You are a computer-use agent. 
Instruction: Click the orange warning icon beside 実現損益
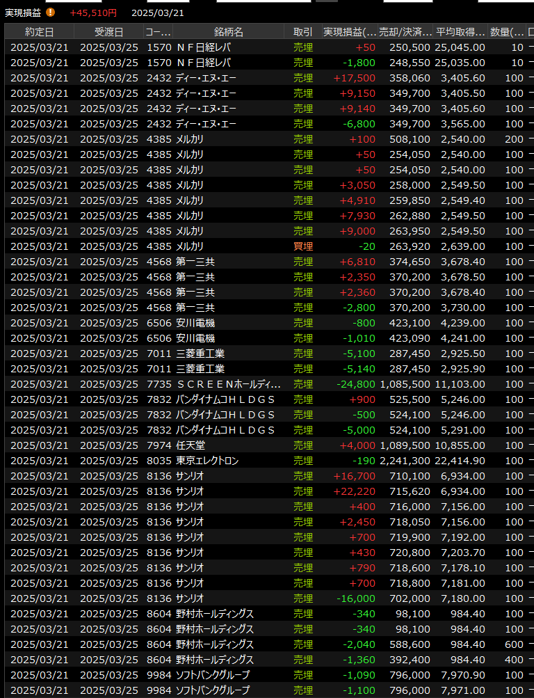coord(51,13)
